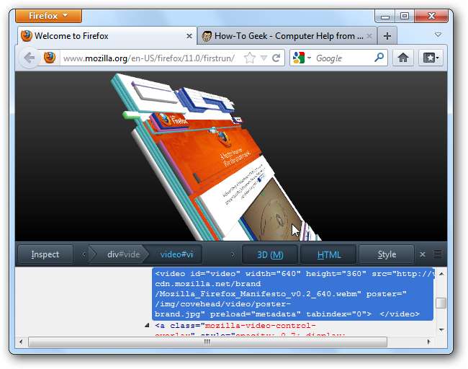Close the inspector toolbar with X
468x369 pixels.
pos(423,254)
